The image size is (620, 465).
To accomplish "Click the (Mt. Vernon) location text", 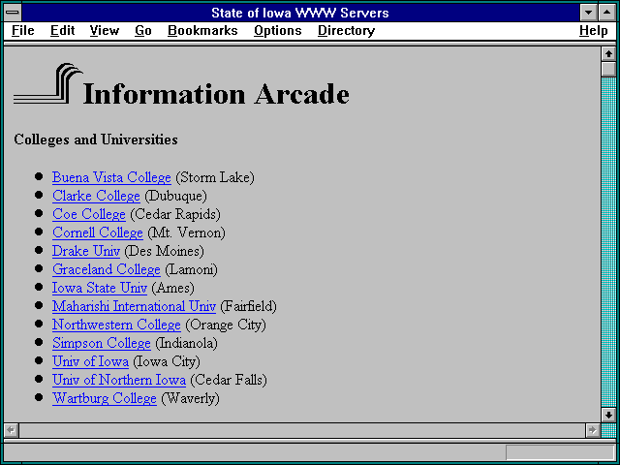I will (186, 232).
